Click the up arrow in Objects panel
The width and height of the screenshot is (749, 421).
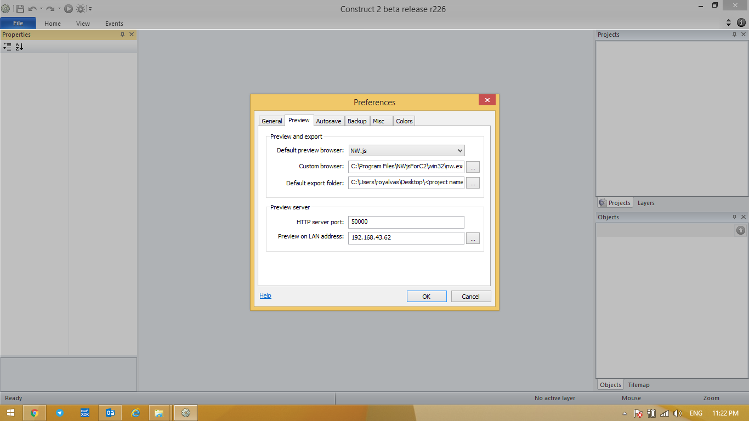(741, 231)
